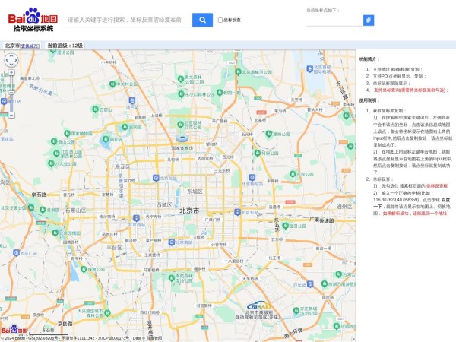The image size is (456, 342).
Task: Pan the map up with the compass arrow
Action: point(11,55)
